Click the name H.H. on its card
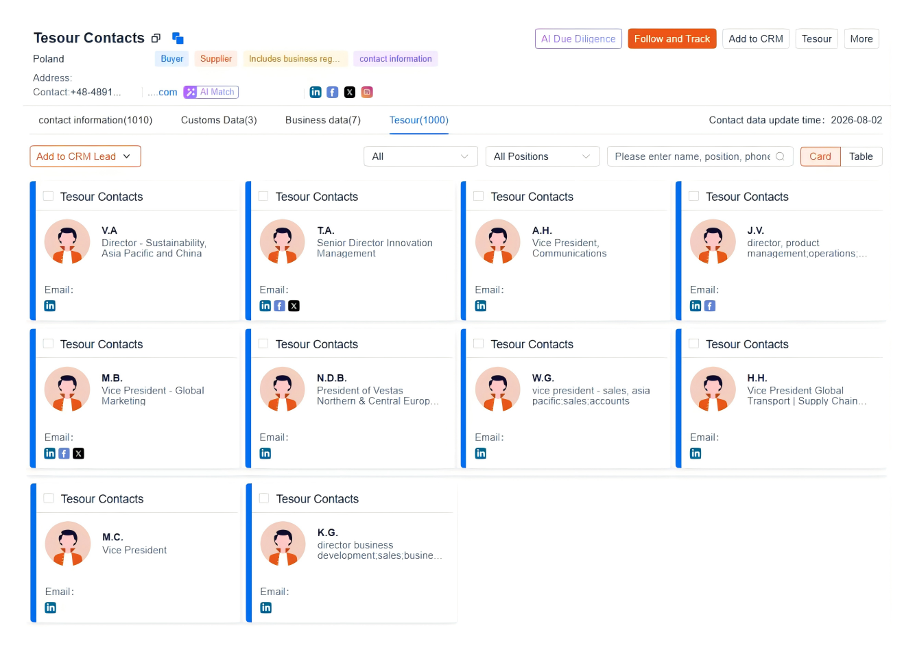915x652 pixels. 757,378
